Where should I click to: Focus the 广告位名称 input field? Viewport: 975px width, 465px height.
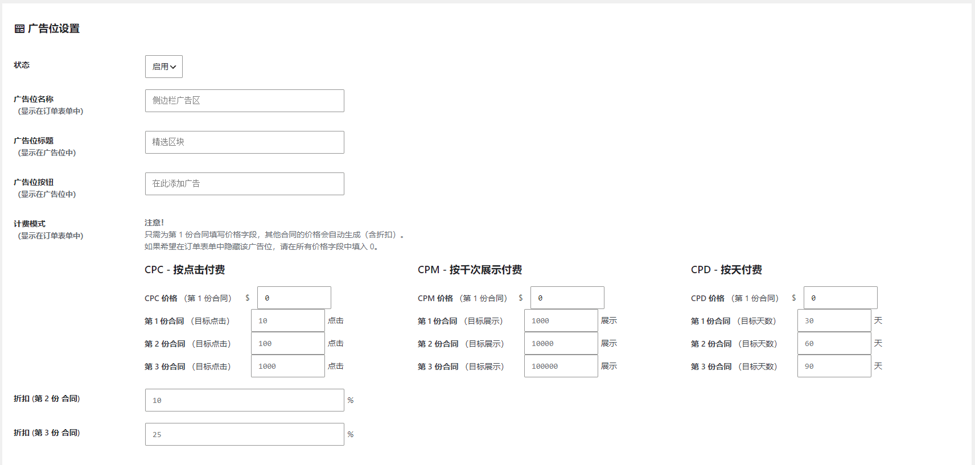point(245,101)
